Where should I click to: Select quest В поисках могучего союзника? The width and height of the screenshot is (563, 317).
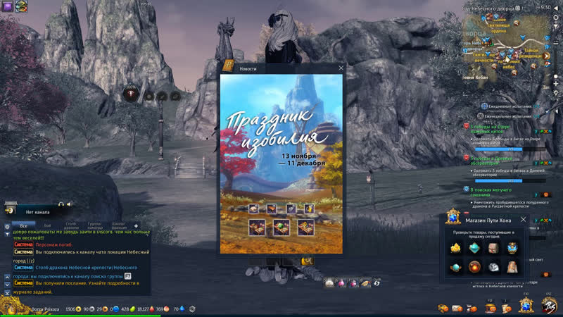pyautogui.click(x=491, y=192)
